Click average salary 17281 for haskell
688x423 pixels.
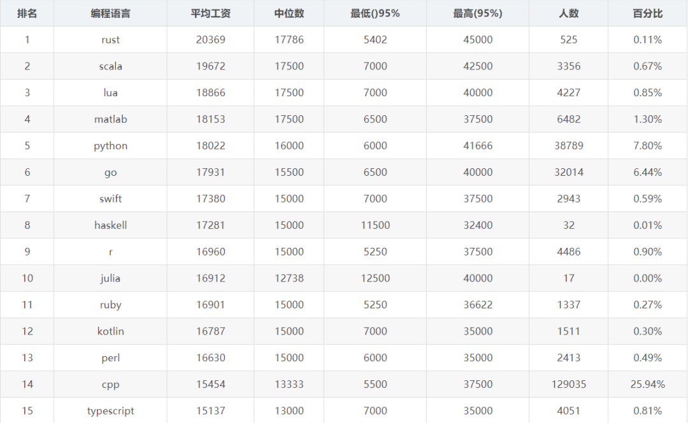coord(211,225)
